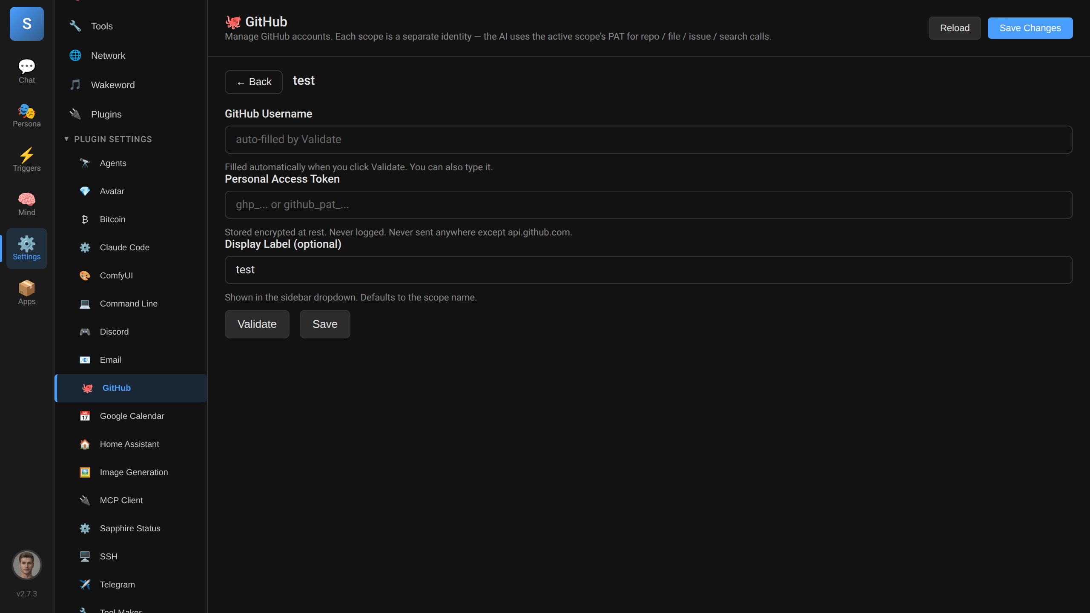The width and height of the screenshot is (1090, 613).
Task: Select Discord plugin settings
Action: click(131, 332)
